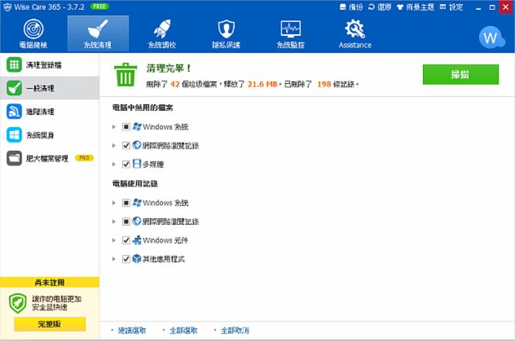Click the green shield rocket icon
This screenshot has width=515, height=341.
tap(18, 303)
